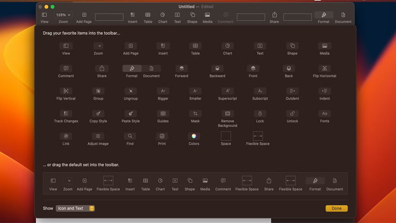Click the Colors wheel icon
The width and height of the screenshot is (396, 223).
tap(194, 136)
